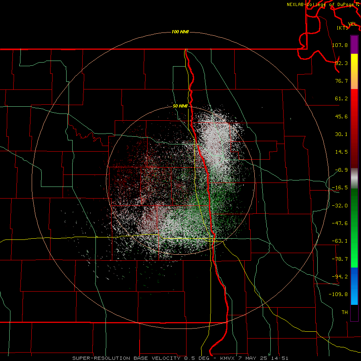This screenshot has height=361, width=361.
Task: Click the -78.7 value on velocity scale
Action: pyautogui.click(x=340, y=259)
